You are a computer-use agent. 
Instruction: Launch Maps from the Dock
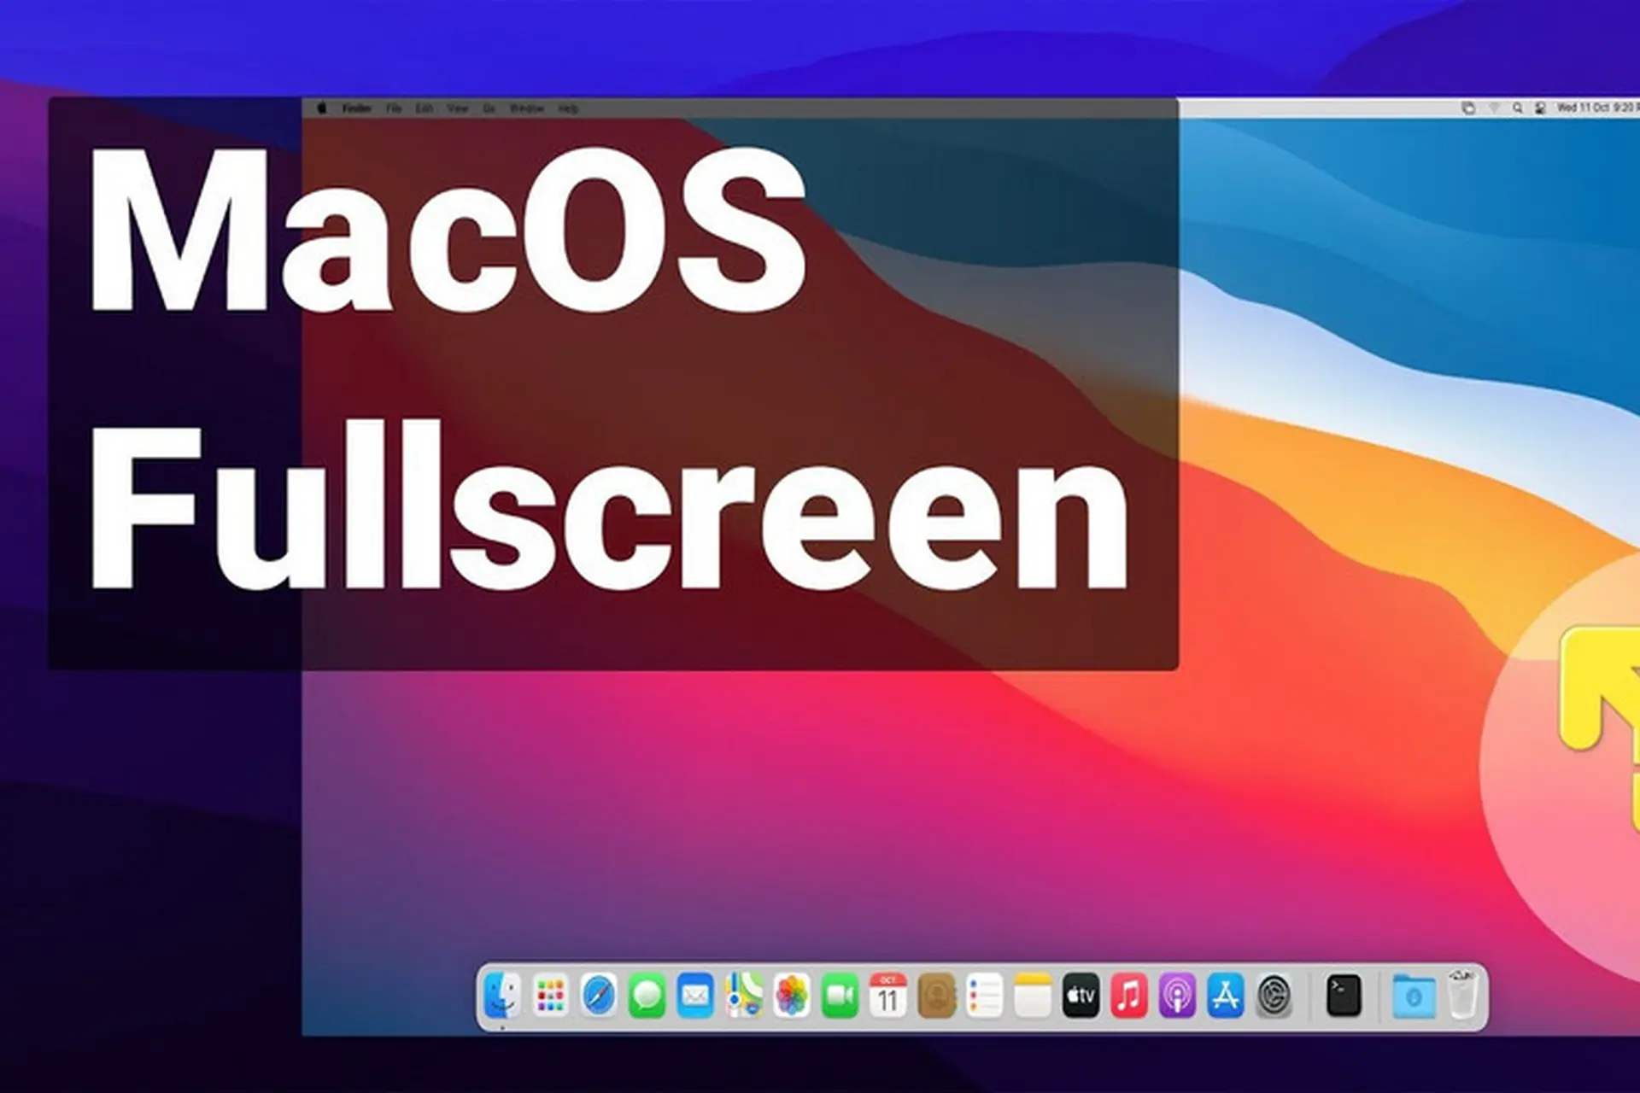coord(744,996)
